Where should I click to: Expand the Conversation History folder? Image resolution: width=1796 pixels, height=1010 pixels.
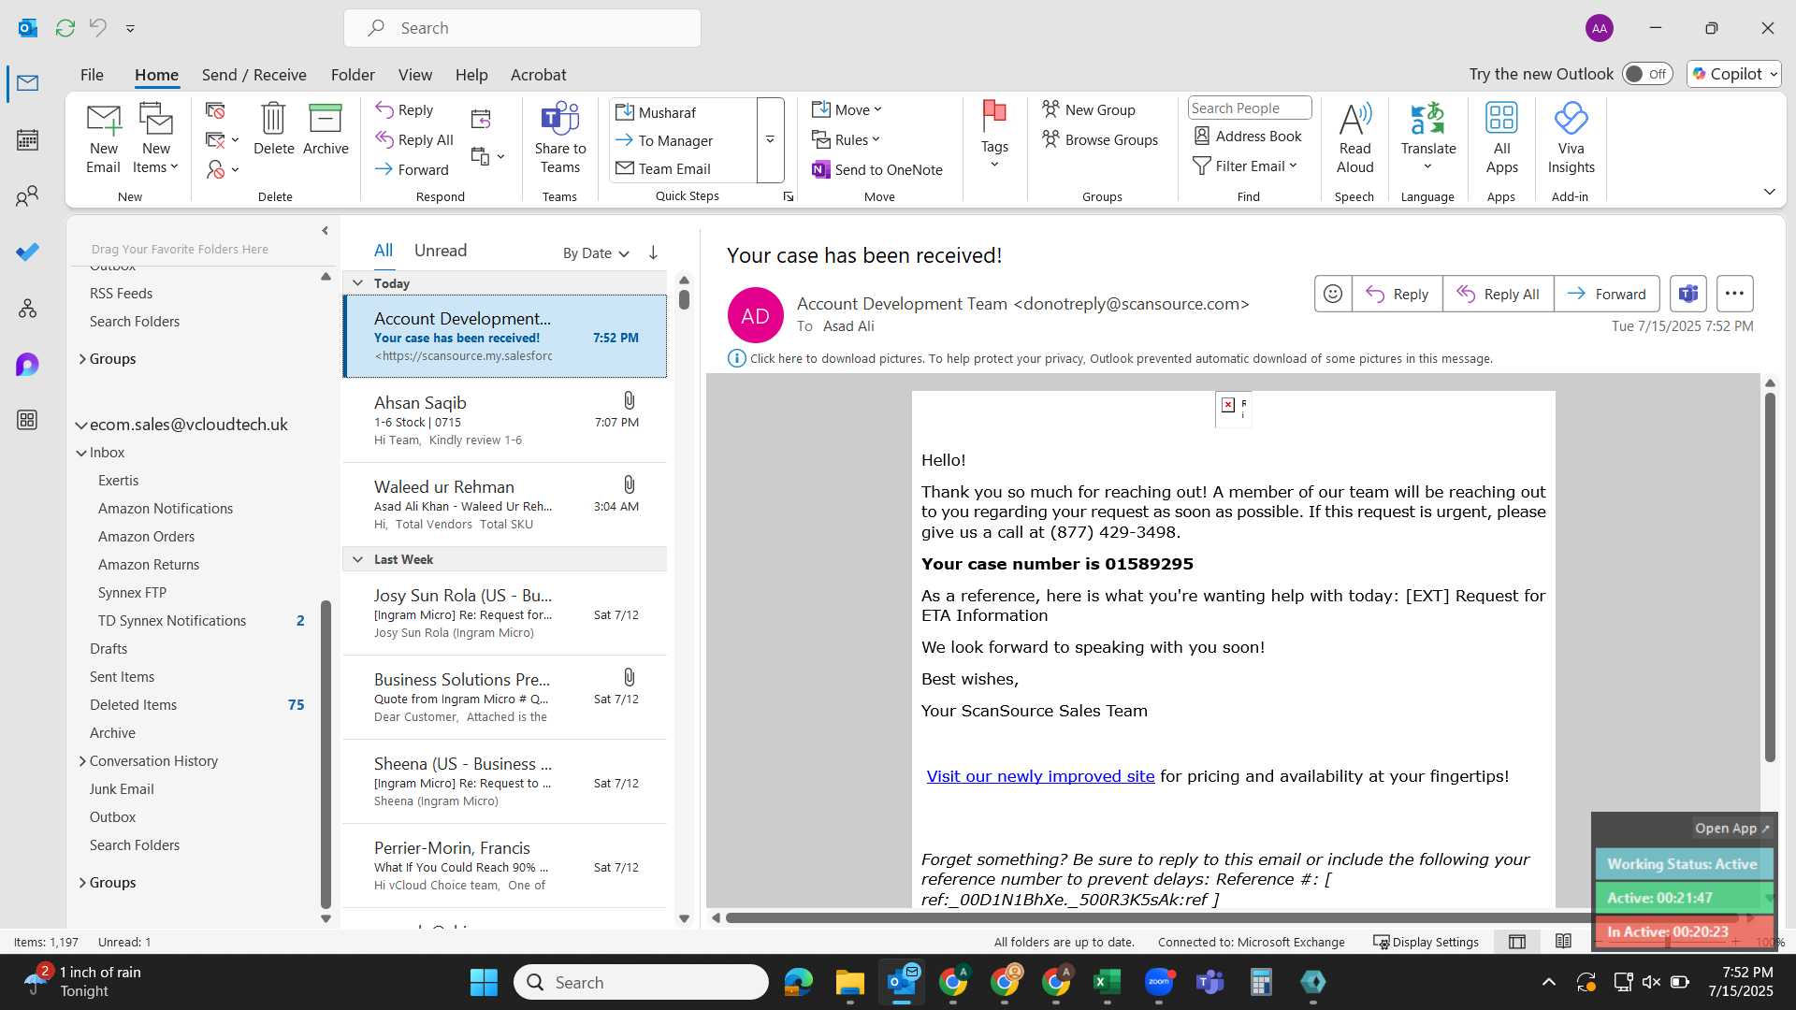82,761
